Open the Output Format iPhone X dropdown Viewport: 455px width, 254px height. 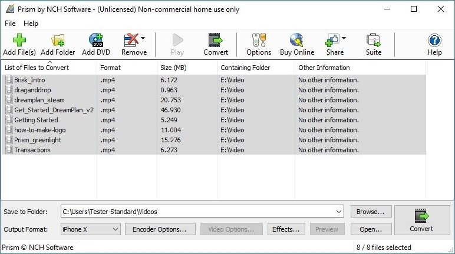[91, 229]
